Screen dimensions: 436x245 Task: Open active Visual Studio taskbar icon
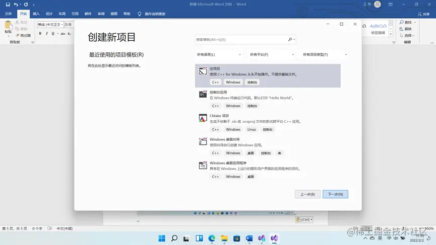pos(274,238)
